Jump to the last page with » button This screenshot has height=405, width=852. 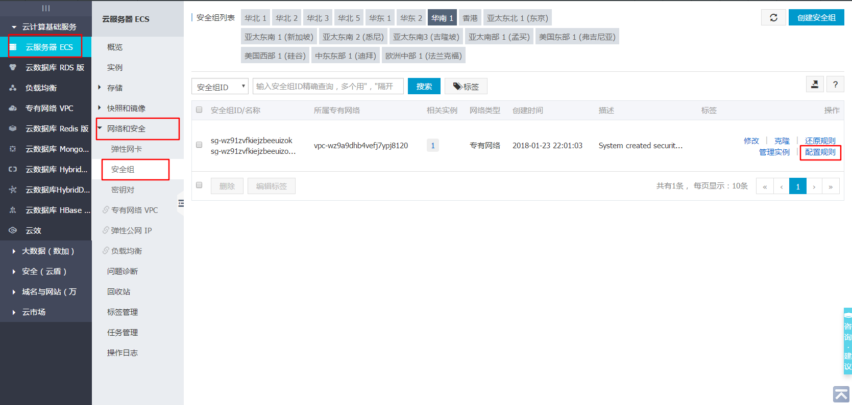(x=831, y=186)
